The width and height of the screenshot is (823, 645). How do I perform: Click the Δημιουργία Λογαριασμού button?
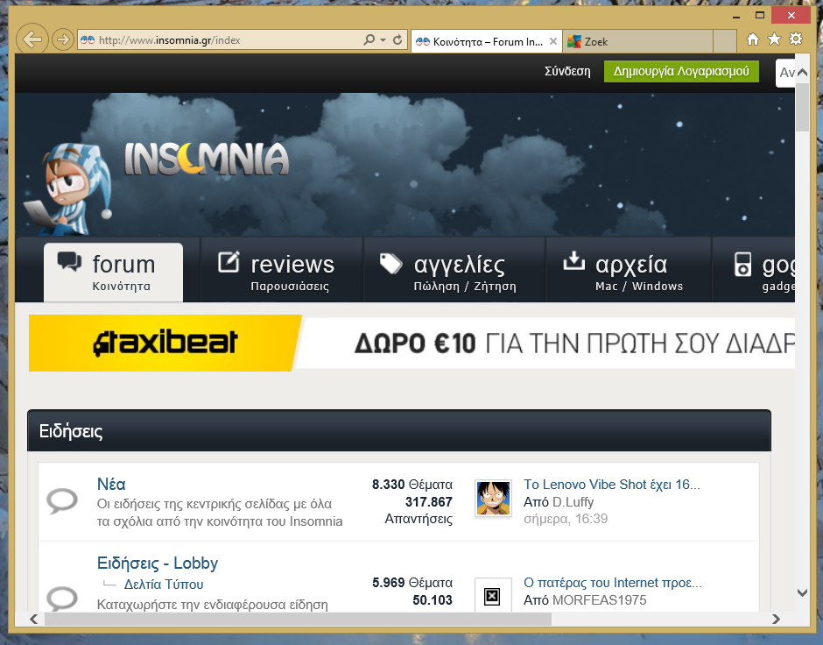[x=681, y=72]
